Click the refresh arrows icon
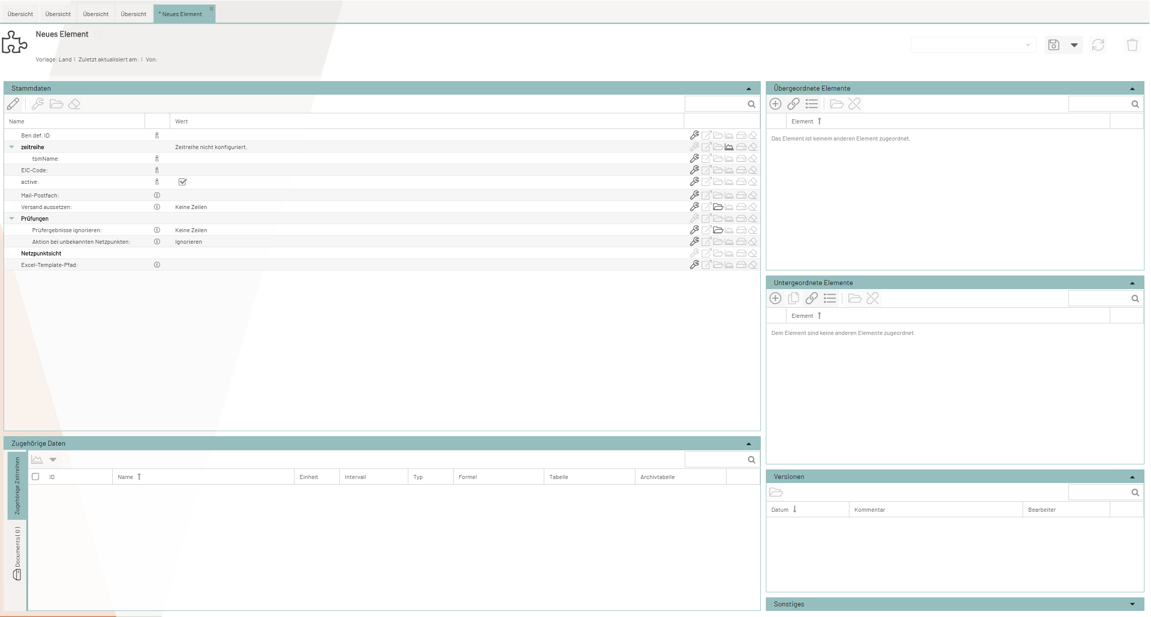This screenshot has height=617, width=1151. coord(1098,45)
